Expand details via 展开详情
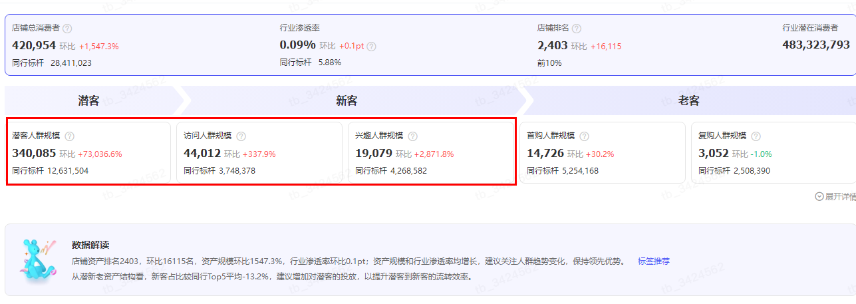Image resolution: width=856 pixels, height=304 pixels. (x=835, y=197)
